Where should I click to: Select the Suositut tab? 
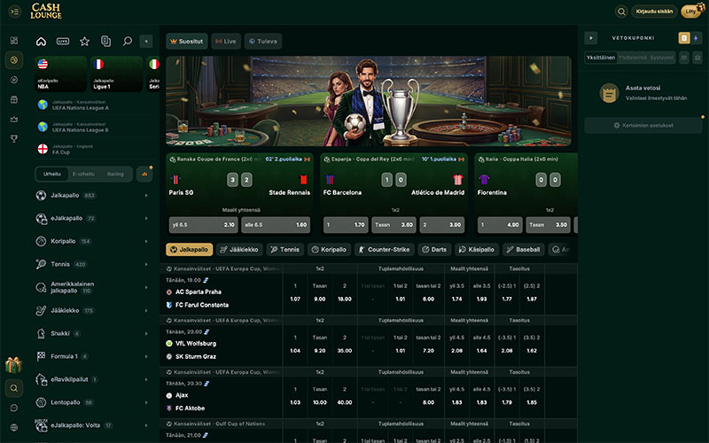pos(187,42)
